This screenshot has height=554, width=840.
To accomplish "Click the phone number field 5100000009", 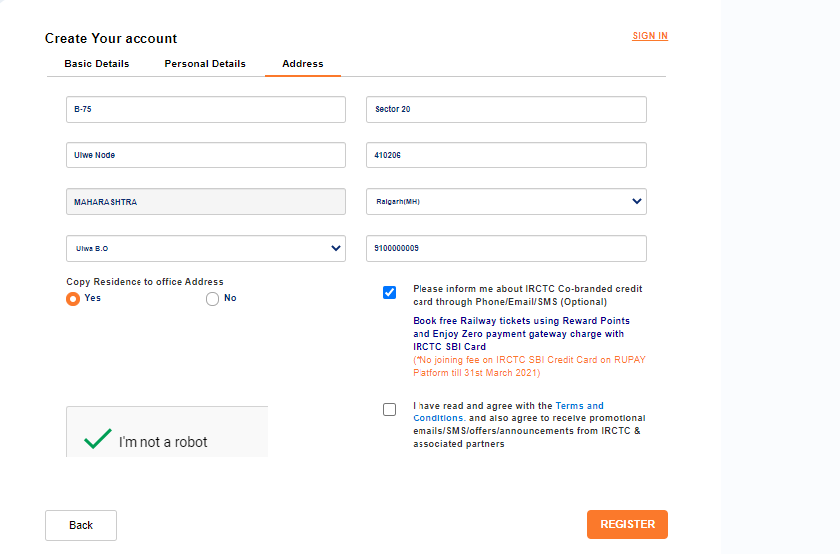I will tap(505, 248).
